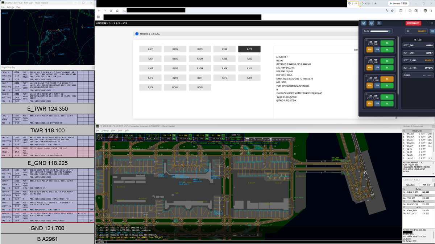Select the RJAA airport button
This screenshot has height=244, width=435.
[x=224, y=49]
